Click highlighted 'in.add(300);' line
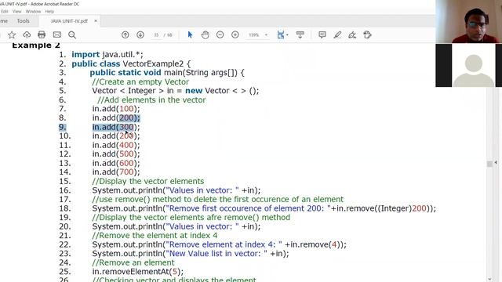Viewport: 502px width, 282px height. click(x=116, y=127)
